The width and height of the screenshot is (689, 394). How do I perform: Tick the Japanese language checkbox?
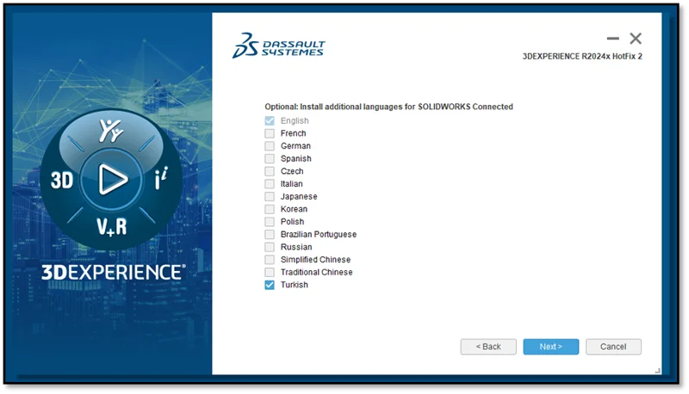[270, 197]
